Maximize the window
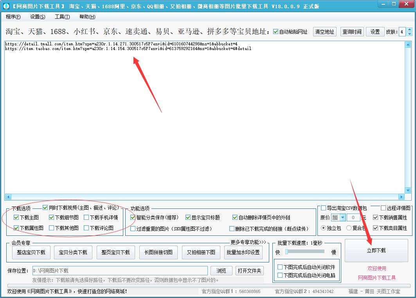This screenshot has height=298, width=416. (394, 4)
